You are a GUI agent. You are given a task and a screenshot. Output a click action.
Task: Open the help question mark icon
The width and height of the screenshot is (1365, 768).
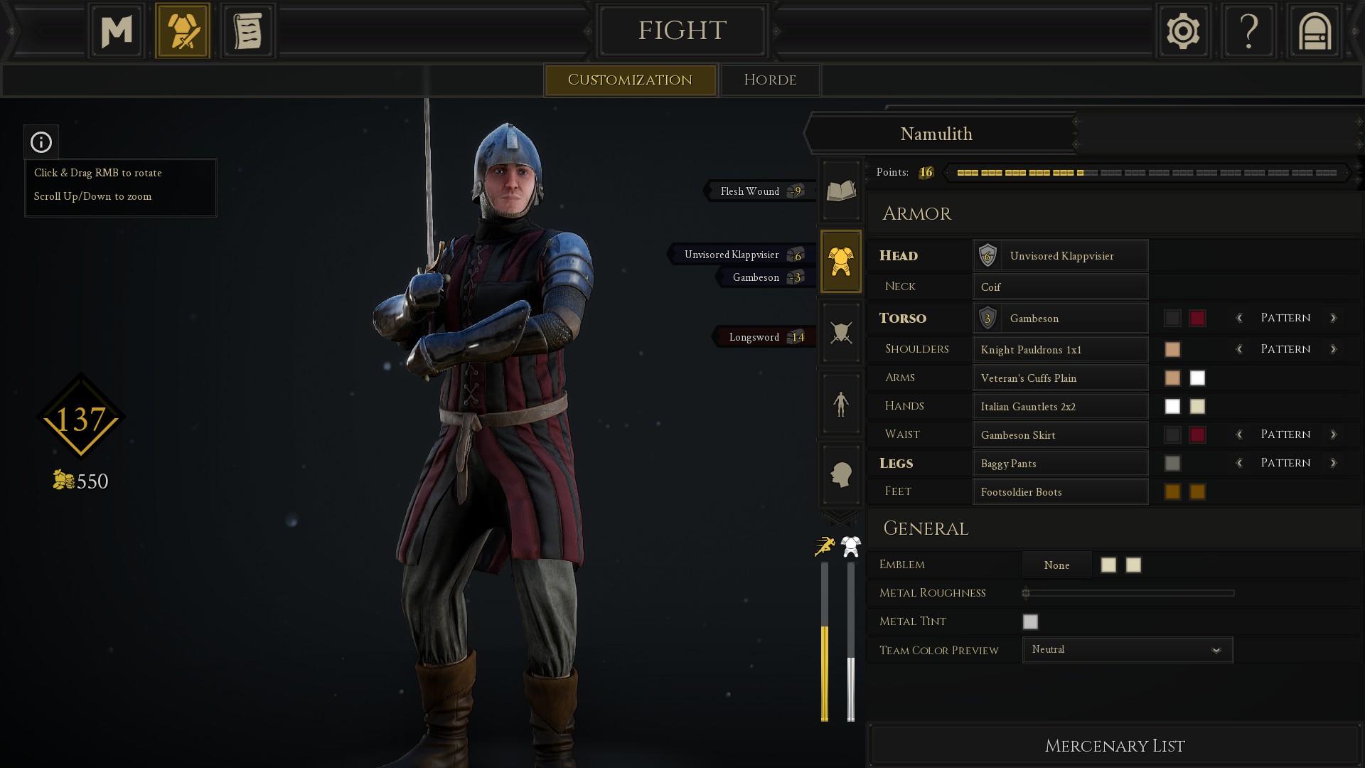[1249, 31]
